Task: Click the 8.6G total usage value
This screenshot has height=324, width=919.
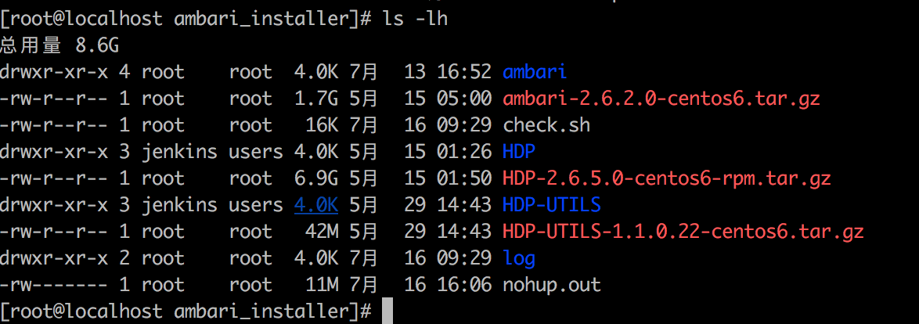Action: (97, 45)
